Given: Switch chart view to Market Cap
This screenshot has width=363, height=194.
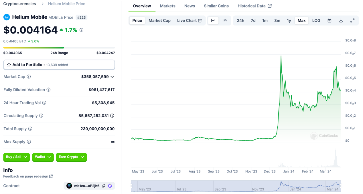Looking at the screenshot, I should click(x=159, y=20).
